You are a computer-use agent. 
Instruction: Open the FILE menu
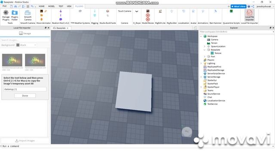[x=5, y=6]
